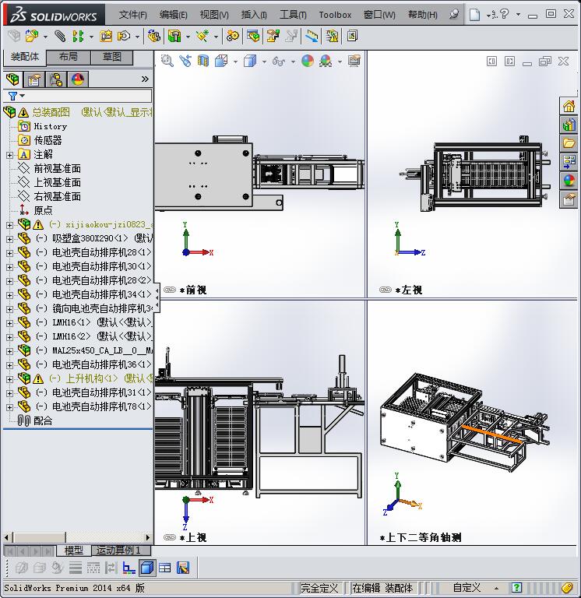The width and height of the screenshot is (581, 598).
Task: Open the SolidWorks Resources home icon
Action: (569, 106)
